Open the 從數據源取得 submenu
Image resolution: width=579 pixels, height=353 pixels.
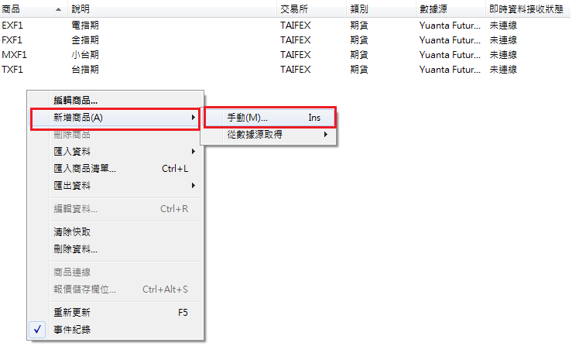point(270,135)
